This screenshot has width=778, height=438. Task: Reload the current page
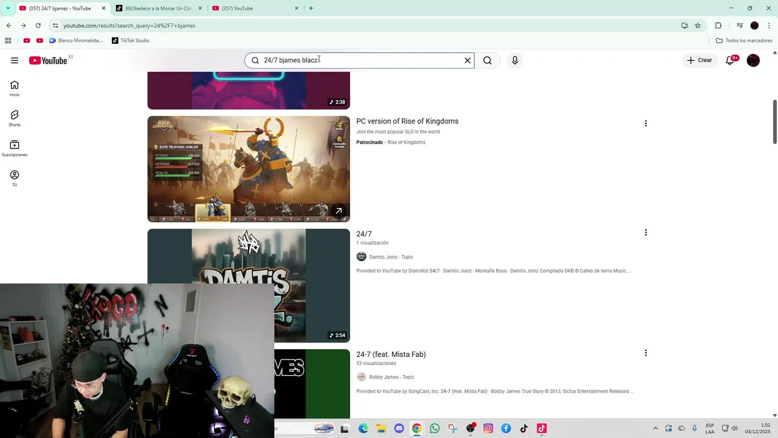click(38, 26)
